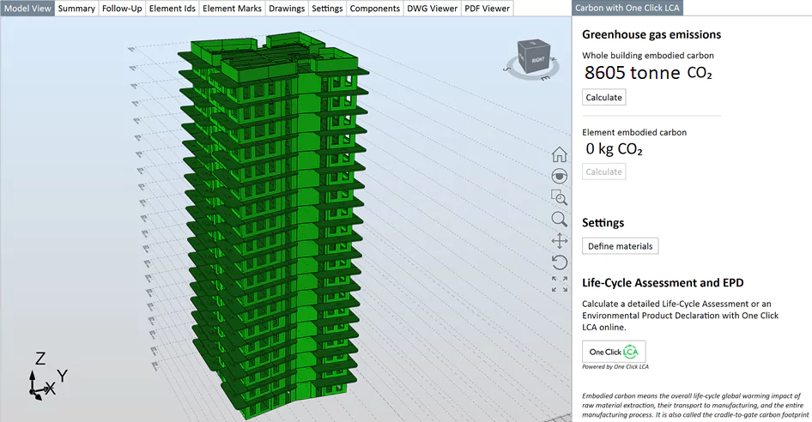Screen dimensions: 812x422
Task: Click the Home view icon
Action: pos(560,154)
